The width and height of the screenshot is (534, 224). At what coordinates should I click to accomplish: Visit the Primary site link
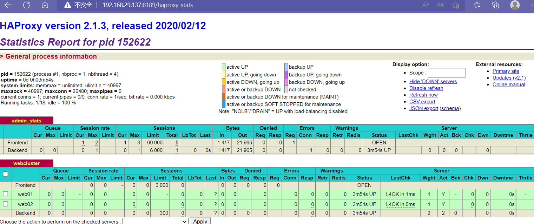(x=506, y=71)
